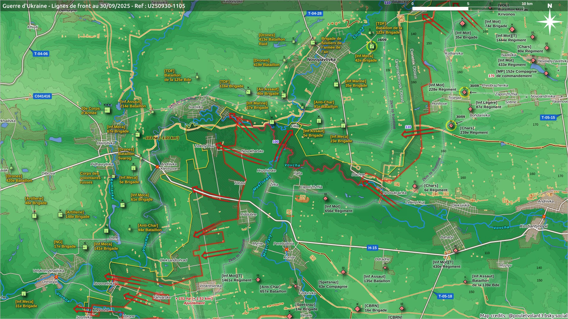Click the 656e Régiment red diamond icon
This screenshot has height=319, width=568.
point(325,198)
